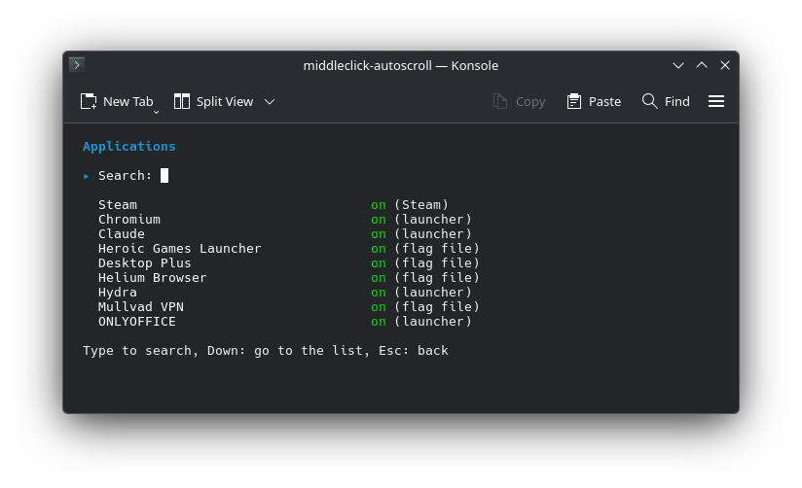This screenshot has width=802, height=488.
Task: Expand the New Tab dropdown arrow
Action: coord(157,112)
